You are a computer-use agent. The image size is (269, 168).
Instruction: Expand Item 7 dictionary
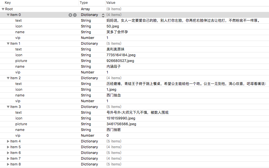[x=8, y=158]
